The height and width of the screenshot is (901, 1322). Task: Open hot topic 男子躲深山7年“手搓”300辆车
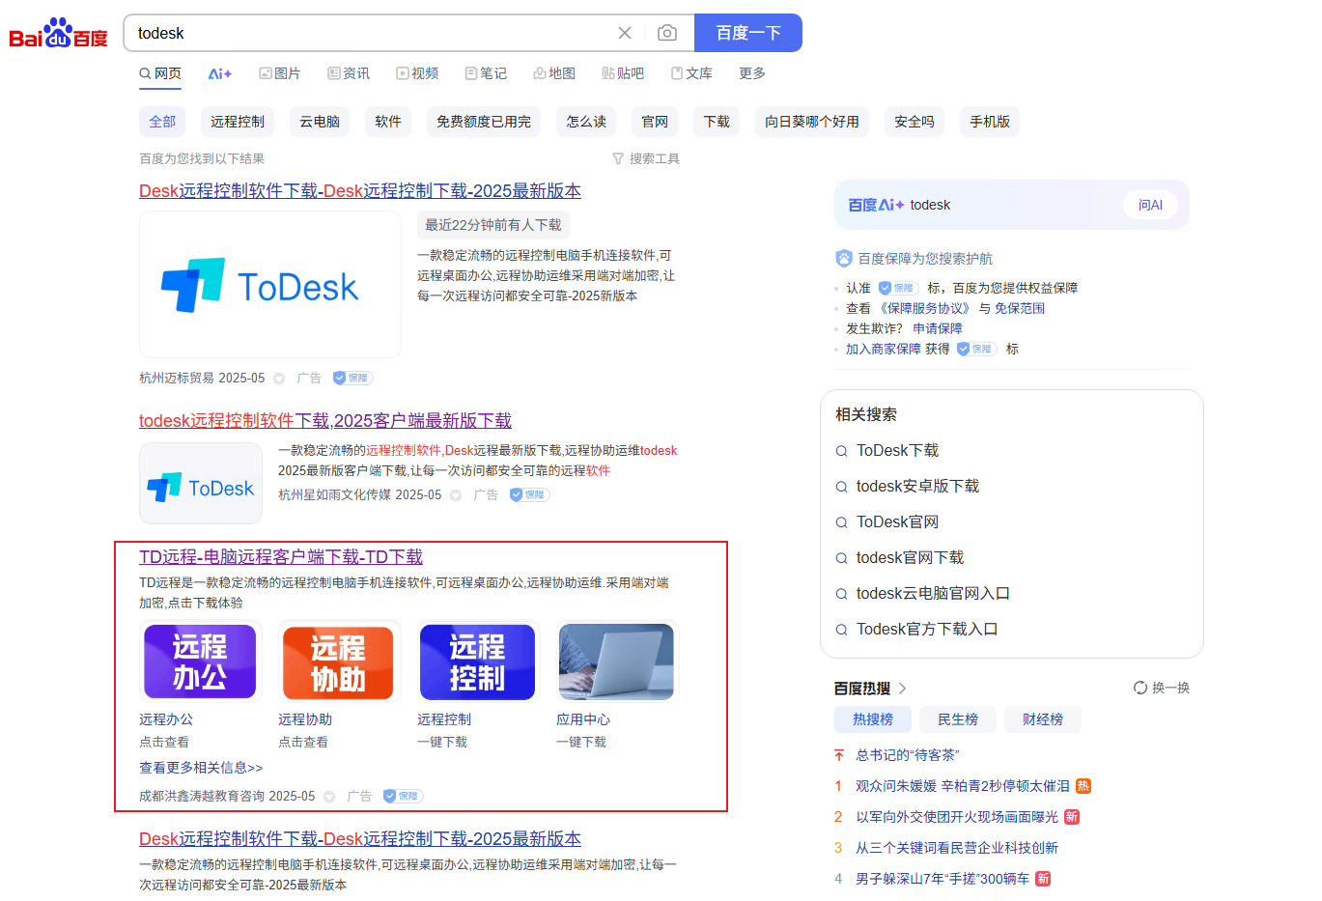point(942,879)
